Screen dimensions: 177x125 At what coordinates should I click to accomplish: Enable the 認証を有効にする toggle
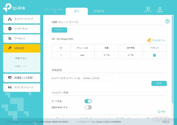click(88, 107)
